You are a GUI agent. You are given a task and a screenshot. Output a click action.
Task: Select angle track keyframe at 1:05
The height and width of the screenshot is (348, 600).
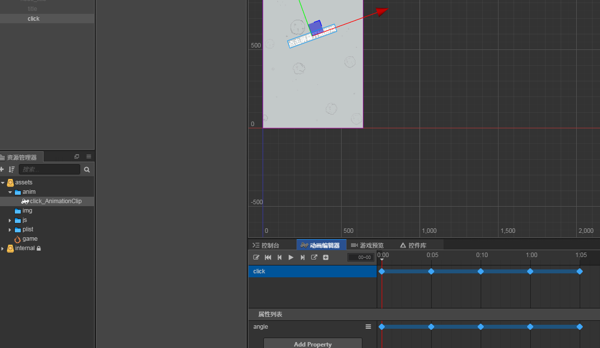point(580,327)
